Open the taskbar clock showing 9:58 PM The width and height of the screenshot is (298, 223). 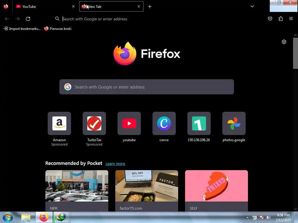point(283,217)
